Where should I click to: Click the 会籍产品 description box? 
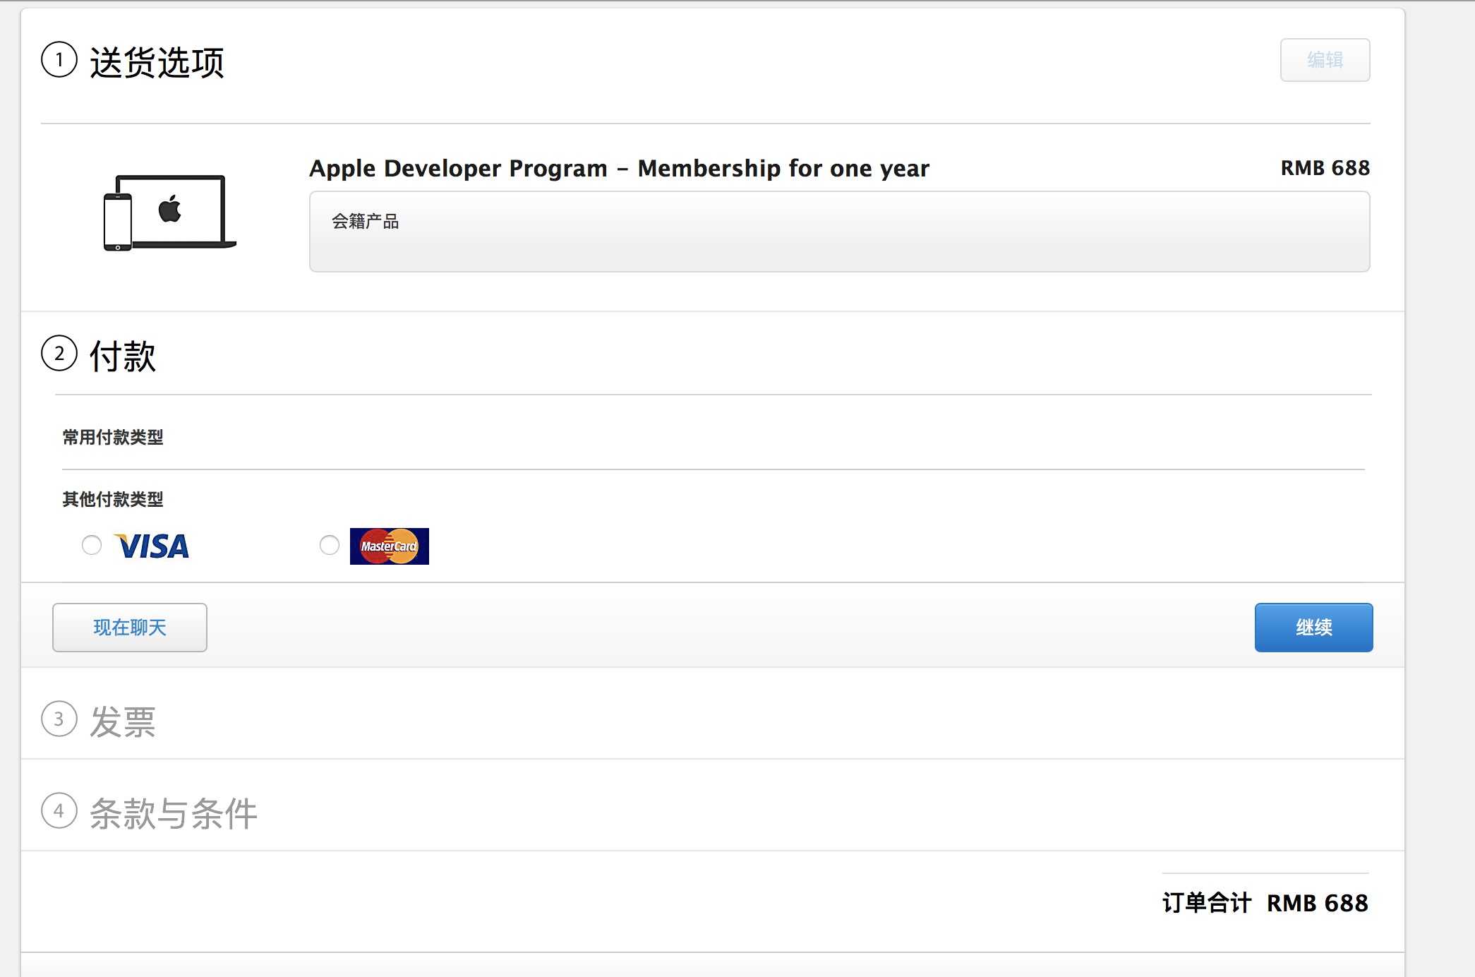(840, 232)
